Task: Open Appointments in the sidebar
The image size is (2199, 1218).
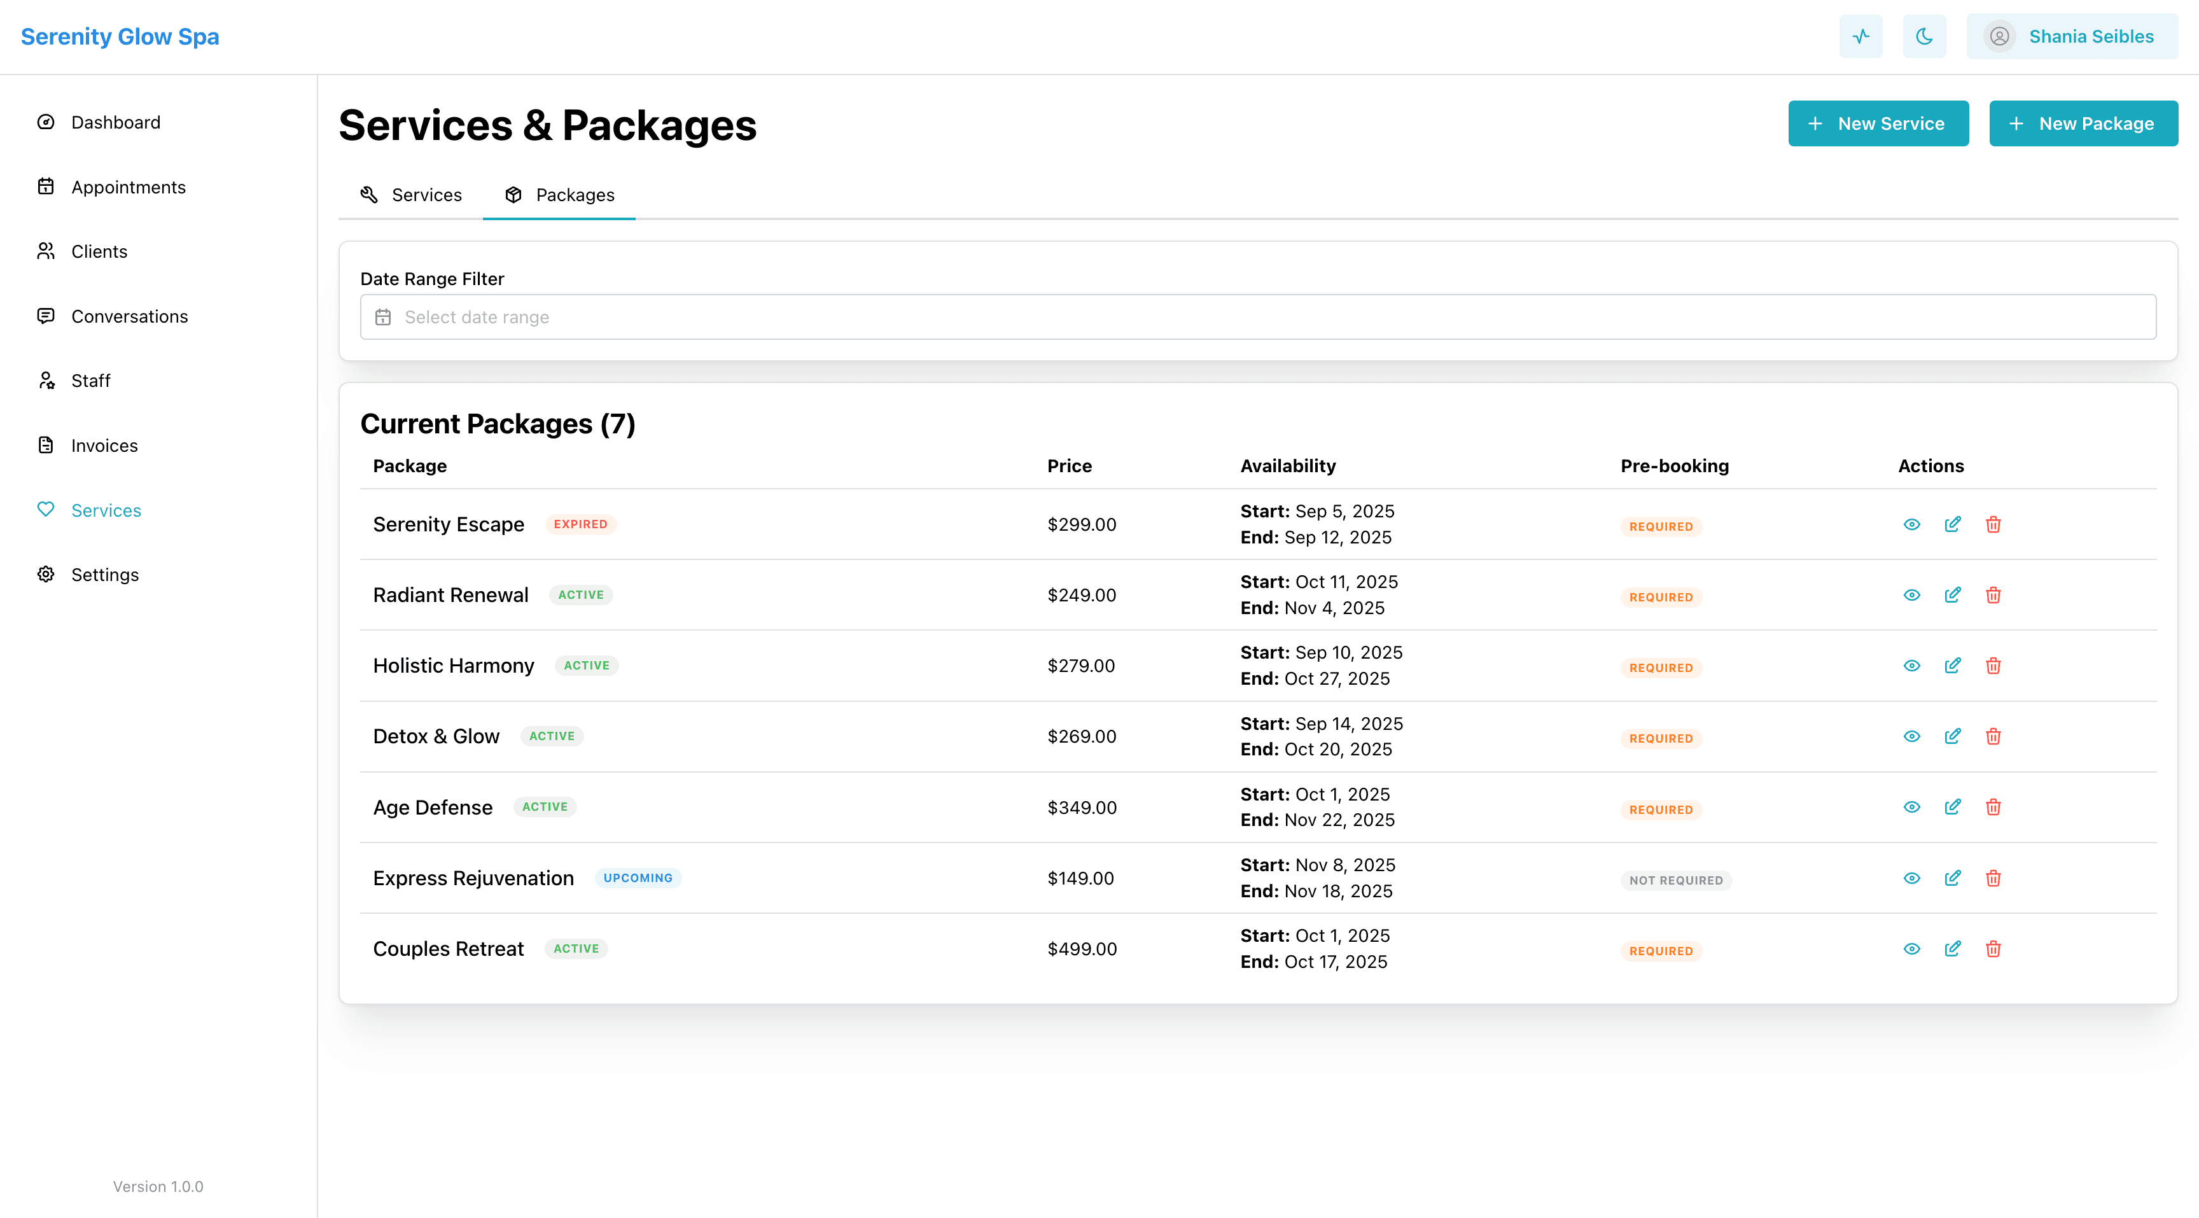Action: coord(128,187)
